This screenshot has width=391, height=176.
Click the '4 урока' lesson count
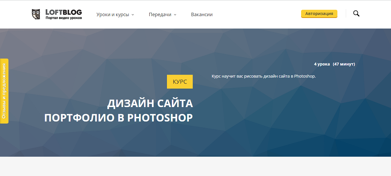tap(322, 64)
